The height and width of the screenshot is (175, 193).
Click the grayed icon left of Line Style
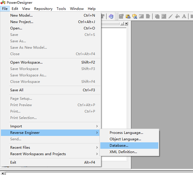[164, 16]
